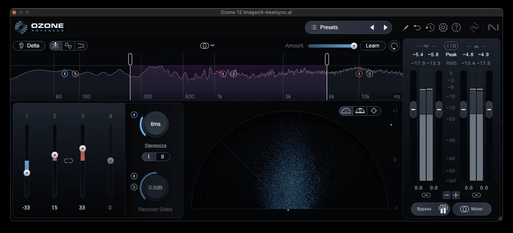Click the RMS label in meters
The height and width of the screenshot is (233, 513).
click(451, 64)
